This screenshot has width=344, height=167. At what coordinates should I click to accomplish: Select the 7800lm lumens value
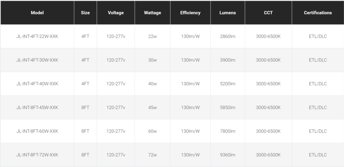tap(228, 131)
